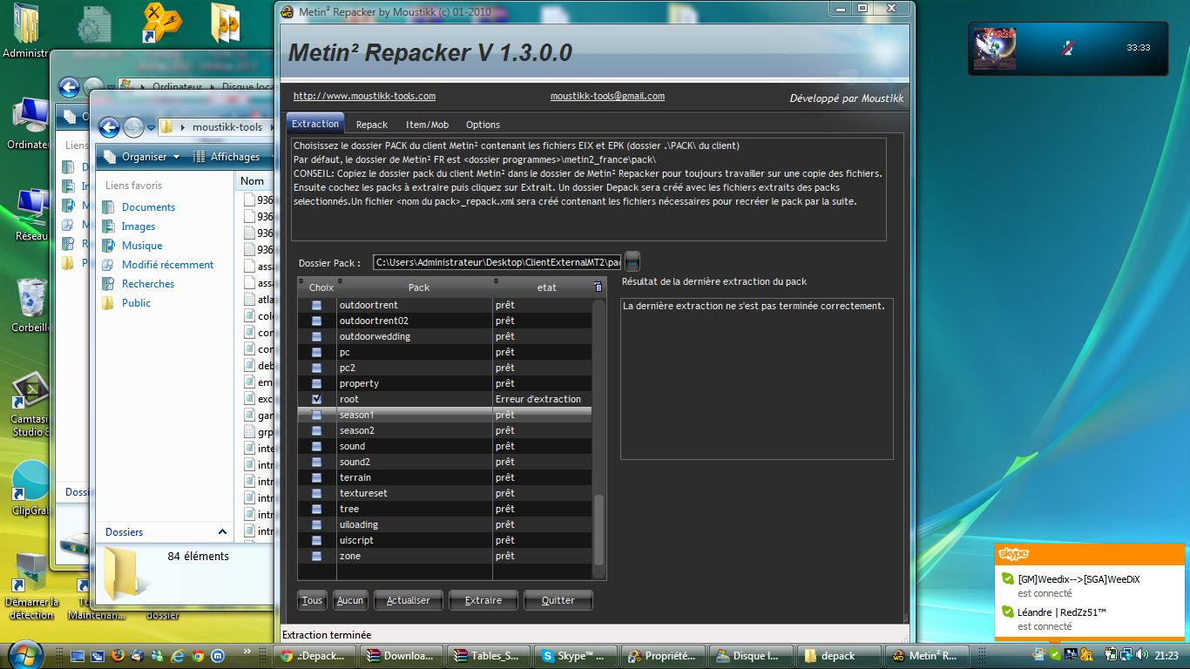1190x669 pixels.
Task: Click the Nom column header in Explorer
Action: coord(253,181)
